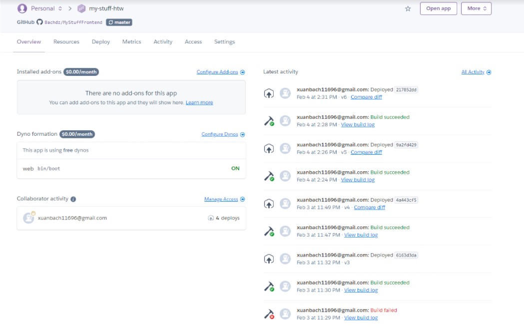Switch to the Resources tab
This screenshot has height=331, width=524.
[66, 42]
